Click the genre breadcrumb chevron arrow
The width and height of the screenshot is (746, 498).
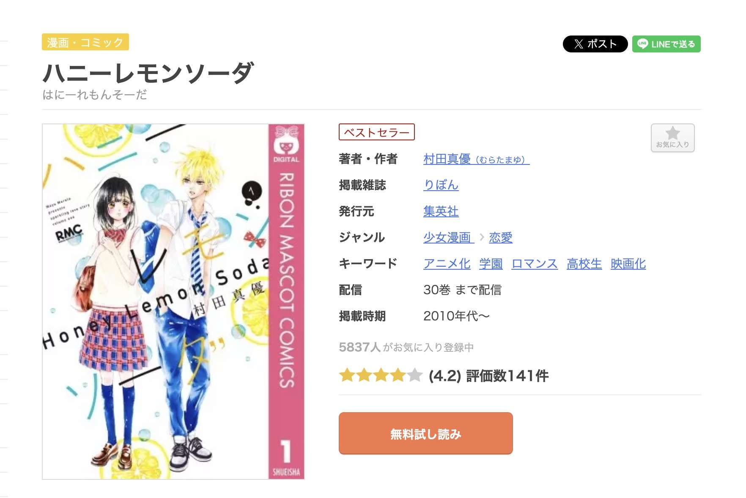click(x=482, y=238)
